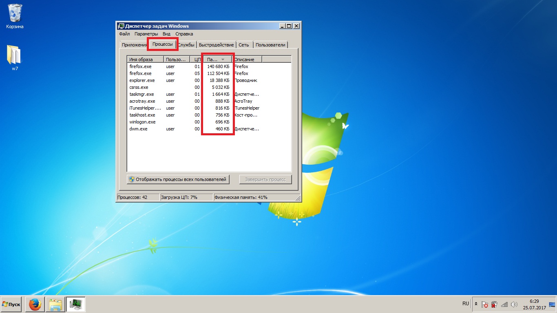Click the volume speaker tray icon
The height and width of the screenshot is (313, 557).
(x=514, y=304)
